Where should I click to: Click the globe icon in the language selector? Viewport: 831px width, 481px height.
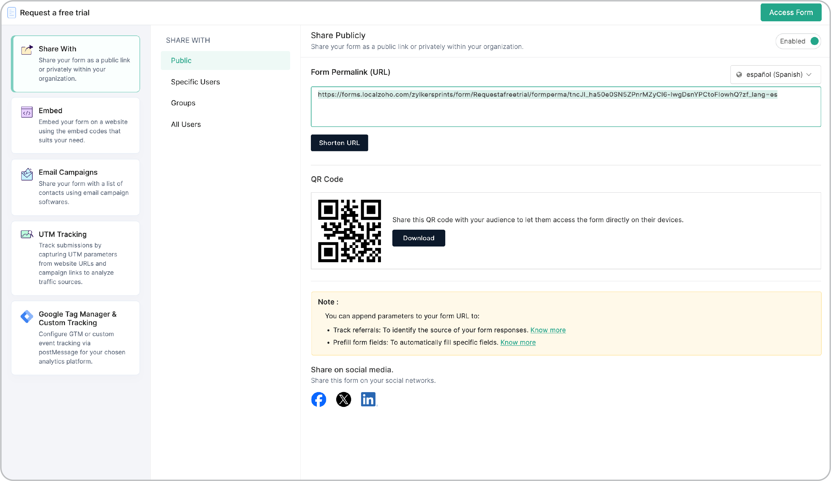(739, 74)
